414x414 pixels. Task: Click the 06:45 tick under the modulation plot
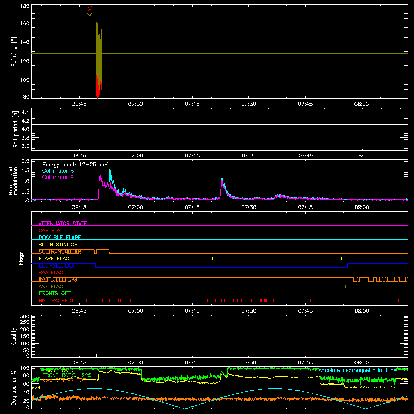pyautogui.click(x=79, y=208)
